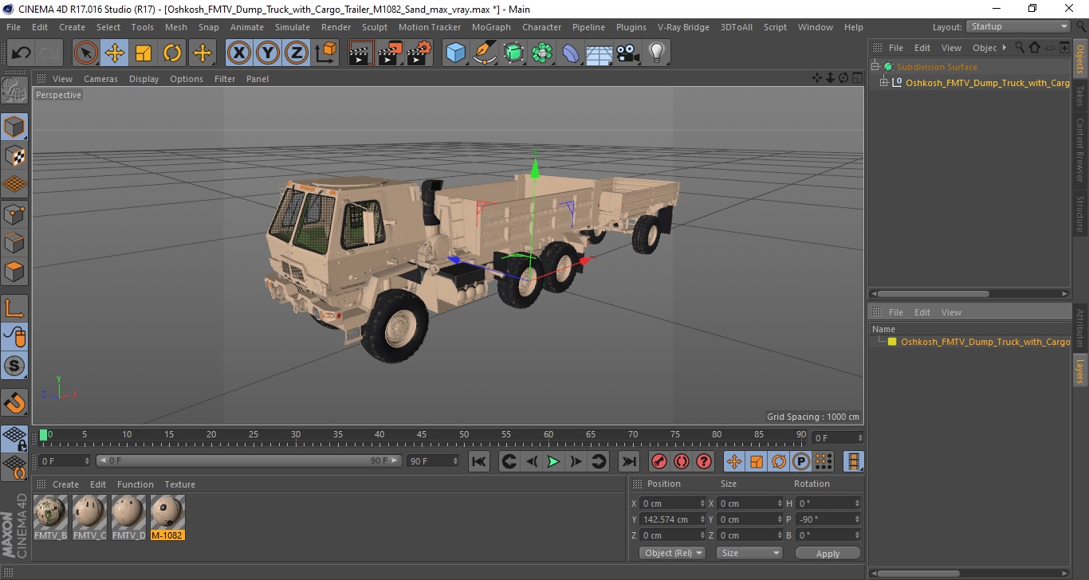Image resolution: width=1089 pixels, height=580 pixels.
Task: Toggle the Z axis lock
Action: click(297, 53)
